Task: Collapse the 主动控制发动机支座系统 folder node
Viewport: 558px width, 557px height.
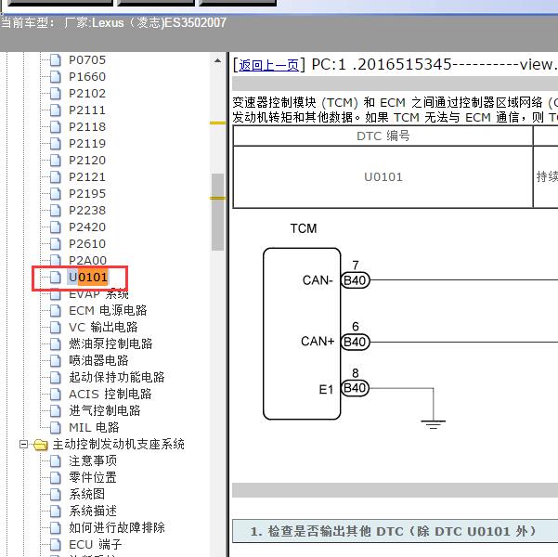Action: (x=23, y=445)
